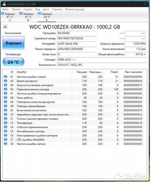Click the power-on count value 112 раз

point(136,49)
